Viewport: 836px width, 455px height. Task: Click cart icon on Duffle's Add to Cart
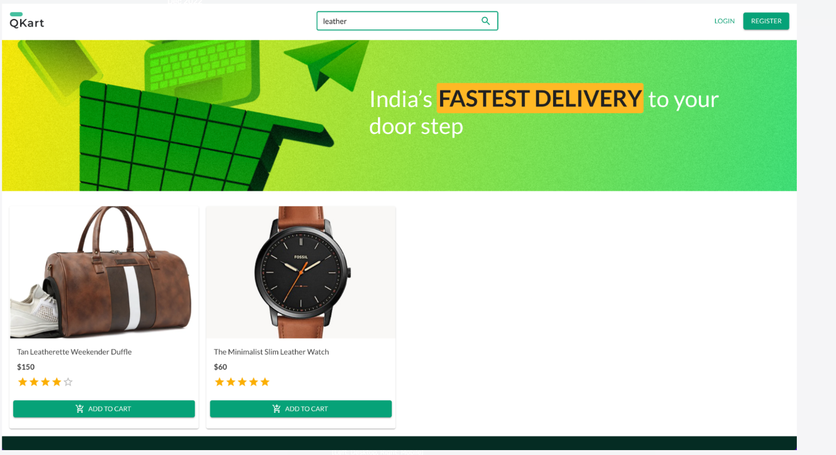[79, 409]
